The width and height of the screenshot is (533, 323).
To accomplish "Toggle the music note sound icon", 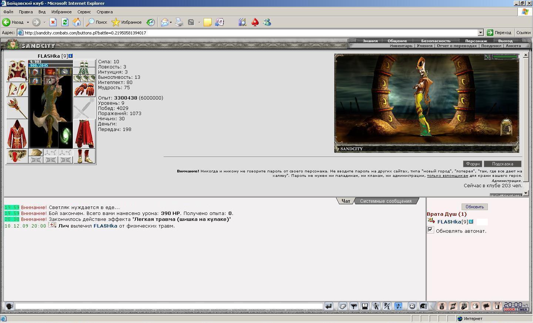I will point(398,306).
